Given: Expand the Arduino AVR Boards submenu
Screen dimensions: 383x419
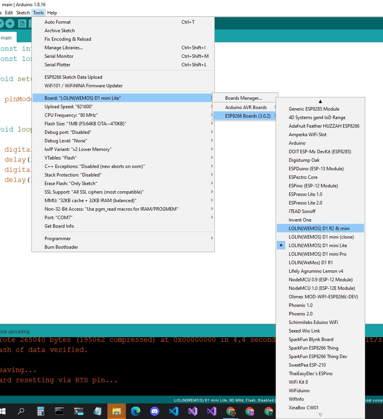Looking at the screenshot, I should pyautogui.click(x=245, y=107).
